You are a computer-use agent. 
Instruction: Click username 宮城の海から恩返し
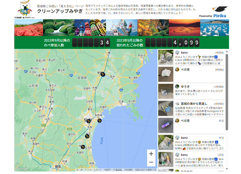[x=194, y=104]
